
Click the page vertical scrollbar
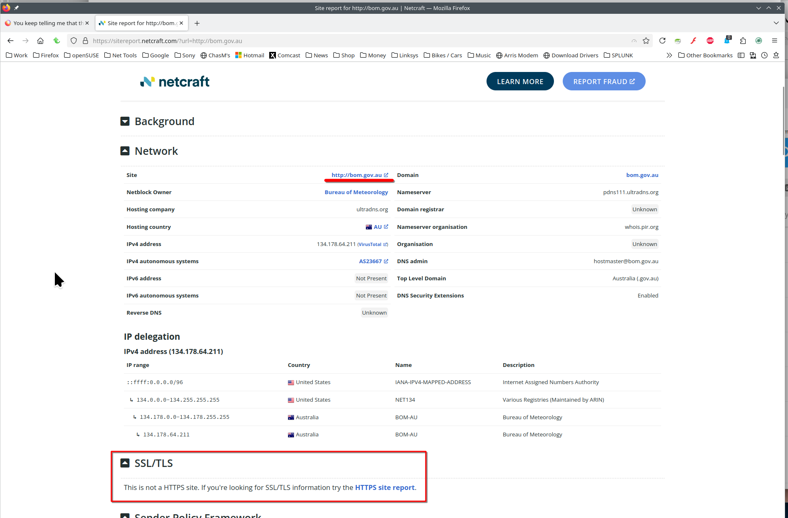pyautogui.click(x=783, y=121)
